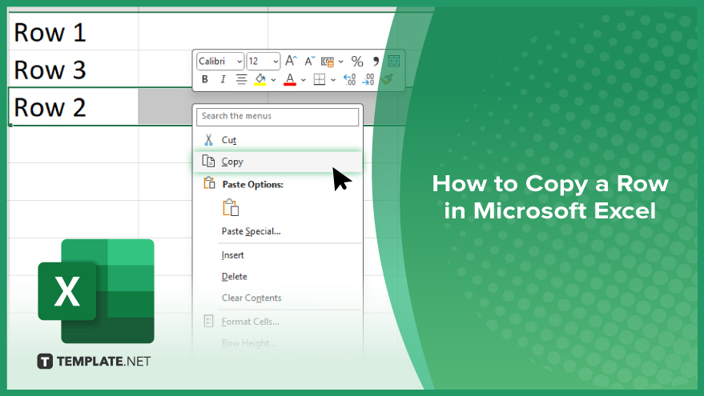This screenshot has height=396, width=704.
Task: Choose Cut from the context menu
Action: (277, 140)
